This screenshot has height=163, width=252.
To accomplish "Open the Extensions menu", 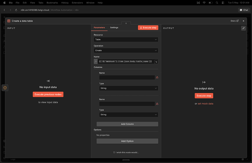I will (77, 3).
